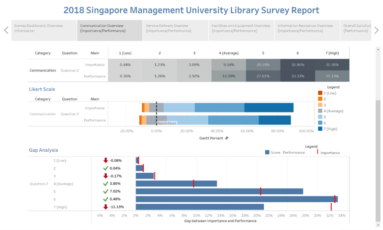Select Importance cell 20.59% under column 5
The image size is (383, 230).
tap(263, 65)
